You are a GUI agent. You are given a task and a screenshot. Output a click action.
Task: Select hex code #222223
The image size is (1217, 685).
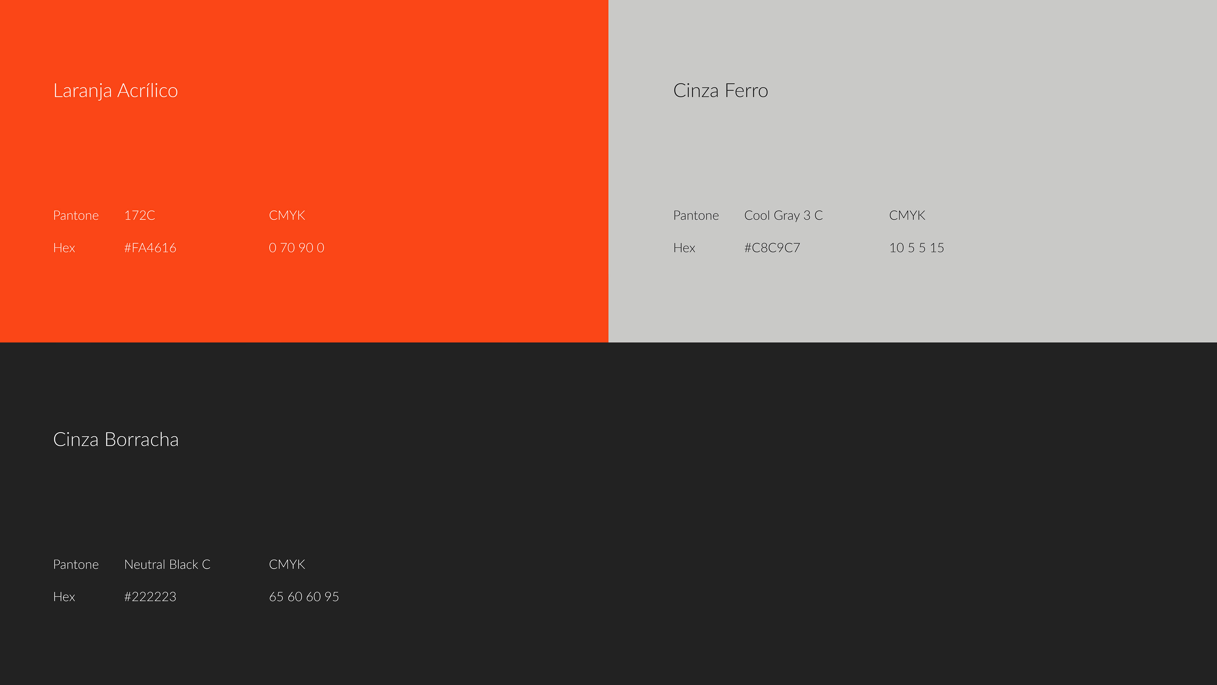tap(150, 597)
